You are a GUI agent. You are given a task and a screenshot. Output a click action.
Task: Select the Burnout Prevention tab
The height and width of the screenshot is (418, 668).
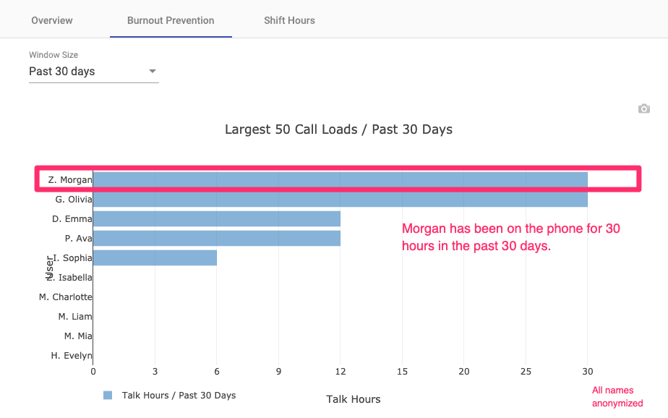click(171, 20)
